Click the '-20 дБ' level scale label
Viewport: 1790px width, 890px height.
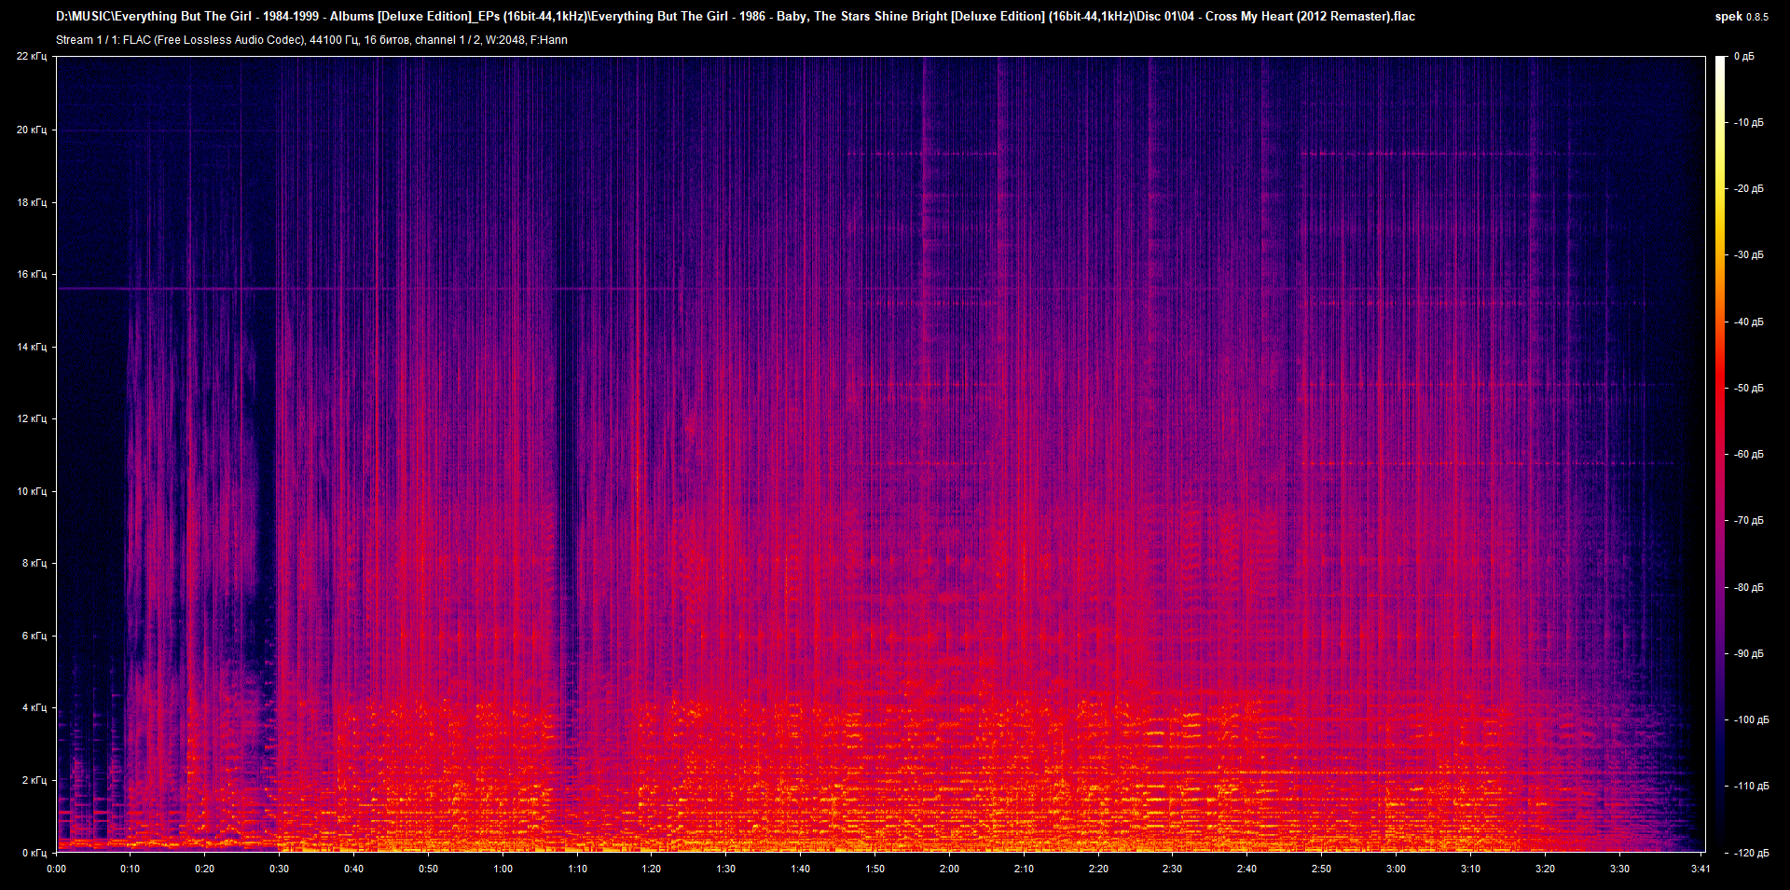coord(1749,189)
